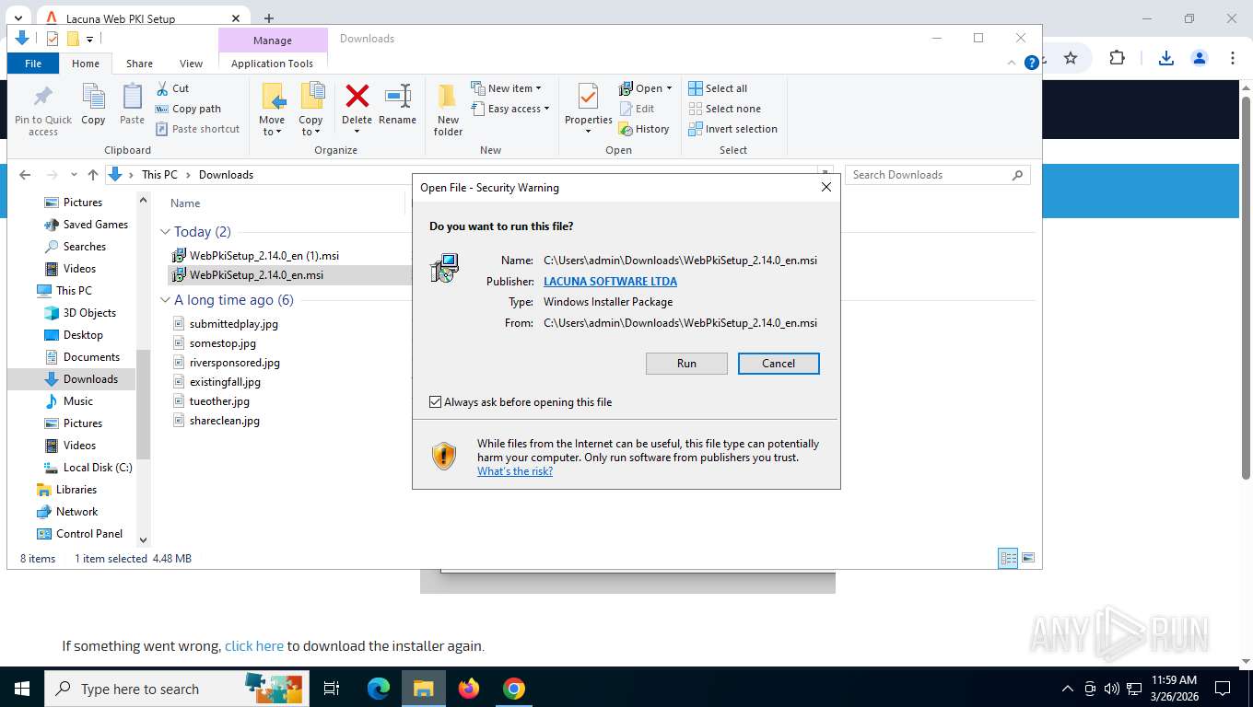The width and height of the screenshot is (1253, 707).
Task: Open Control Panel in navigation pane
Action: click(x=89, y=534)
